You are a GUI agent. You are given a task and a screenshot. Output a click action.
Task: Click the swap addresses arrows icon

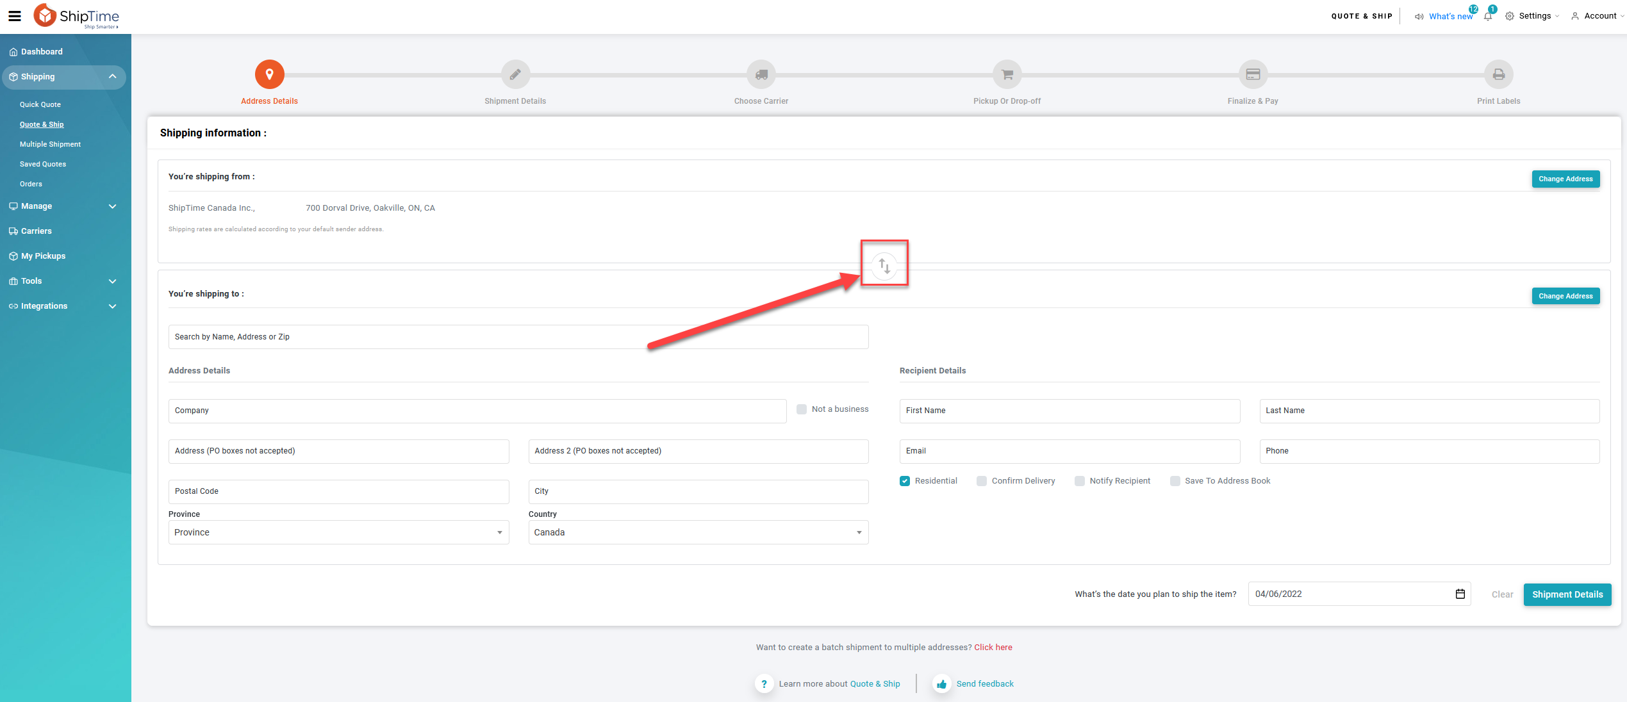884,265
